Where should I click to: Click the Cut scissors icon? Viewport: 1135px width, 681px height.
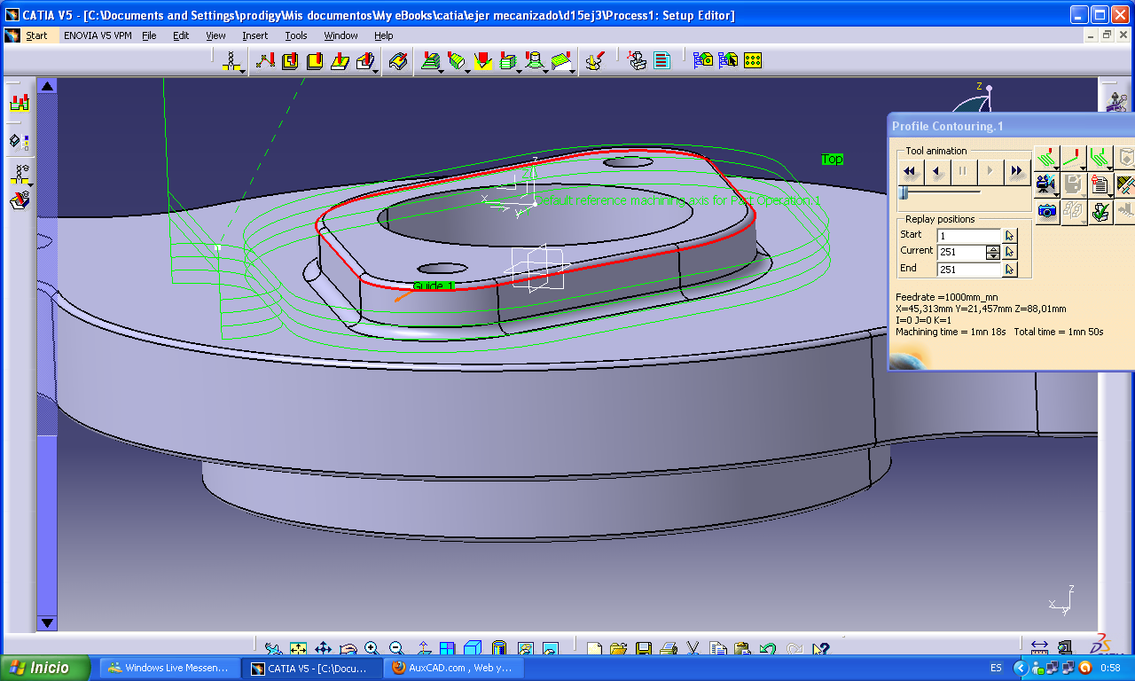pos(693,649)
